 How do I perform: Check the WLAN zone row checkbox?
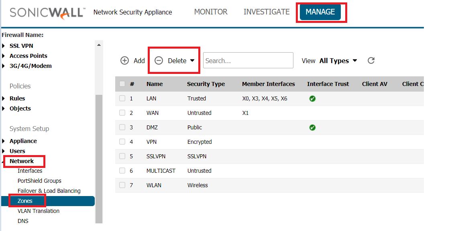(x=122, y=185)
